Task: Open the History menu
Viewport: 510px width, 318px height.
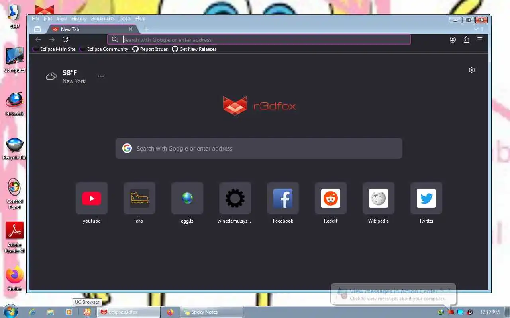Action: pos(79,19)
